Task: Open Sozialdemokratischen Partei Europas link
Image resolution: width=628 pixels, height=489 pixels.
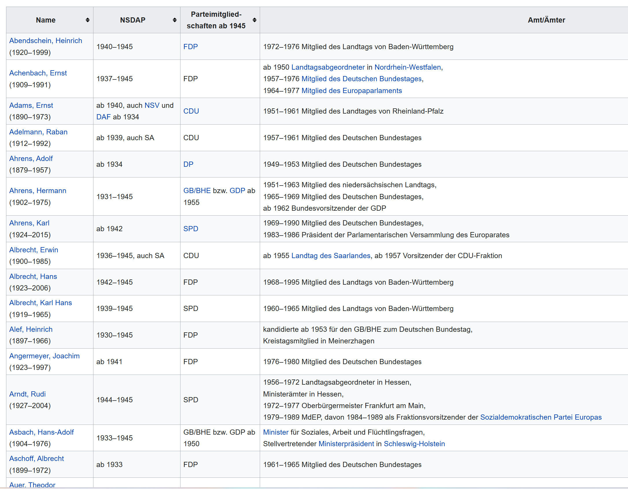Action: pos(541,417)
